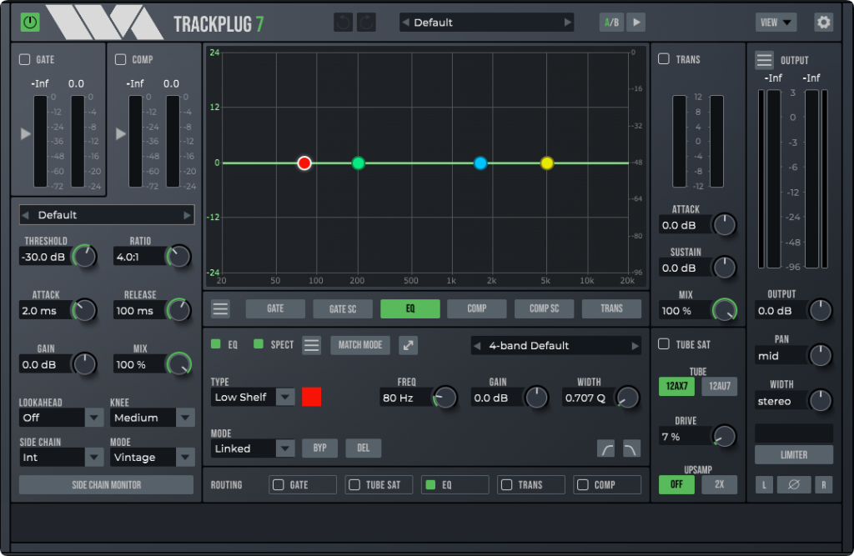Add a low-pass filter curve icon

tap(631, 448)
